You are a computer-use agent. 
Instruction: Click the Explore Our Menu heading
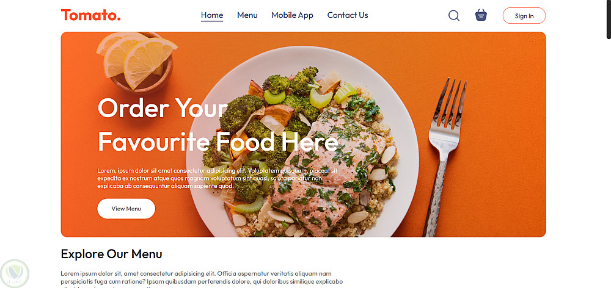pos(111,254)
